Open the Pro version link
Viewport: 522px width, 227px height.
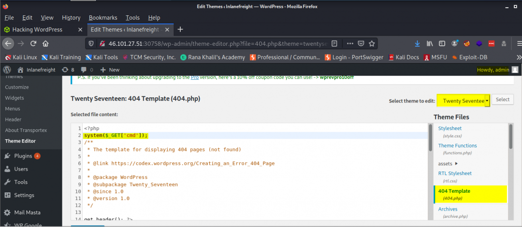[x=194, y=77]
